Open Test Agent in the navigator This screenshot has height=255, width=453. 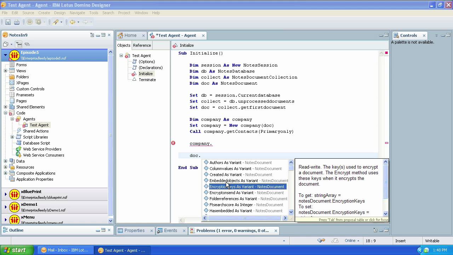pyautogui.click(x=39, y=125)
